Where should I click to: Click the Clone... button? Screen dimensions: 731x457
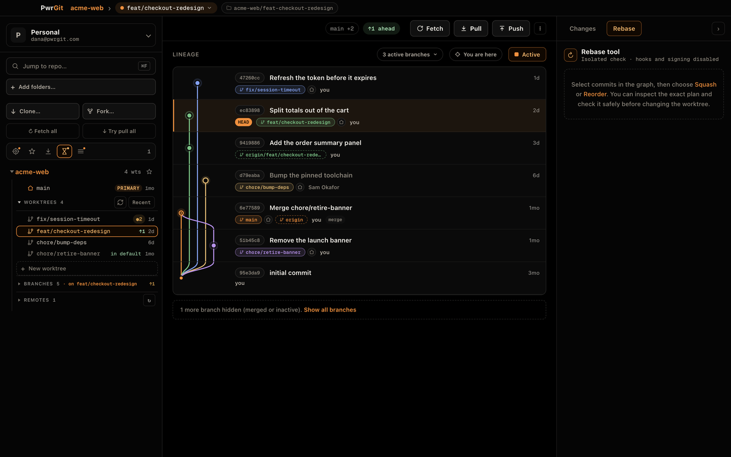[42, 111]
